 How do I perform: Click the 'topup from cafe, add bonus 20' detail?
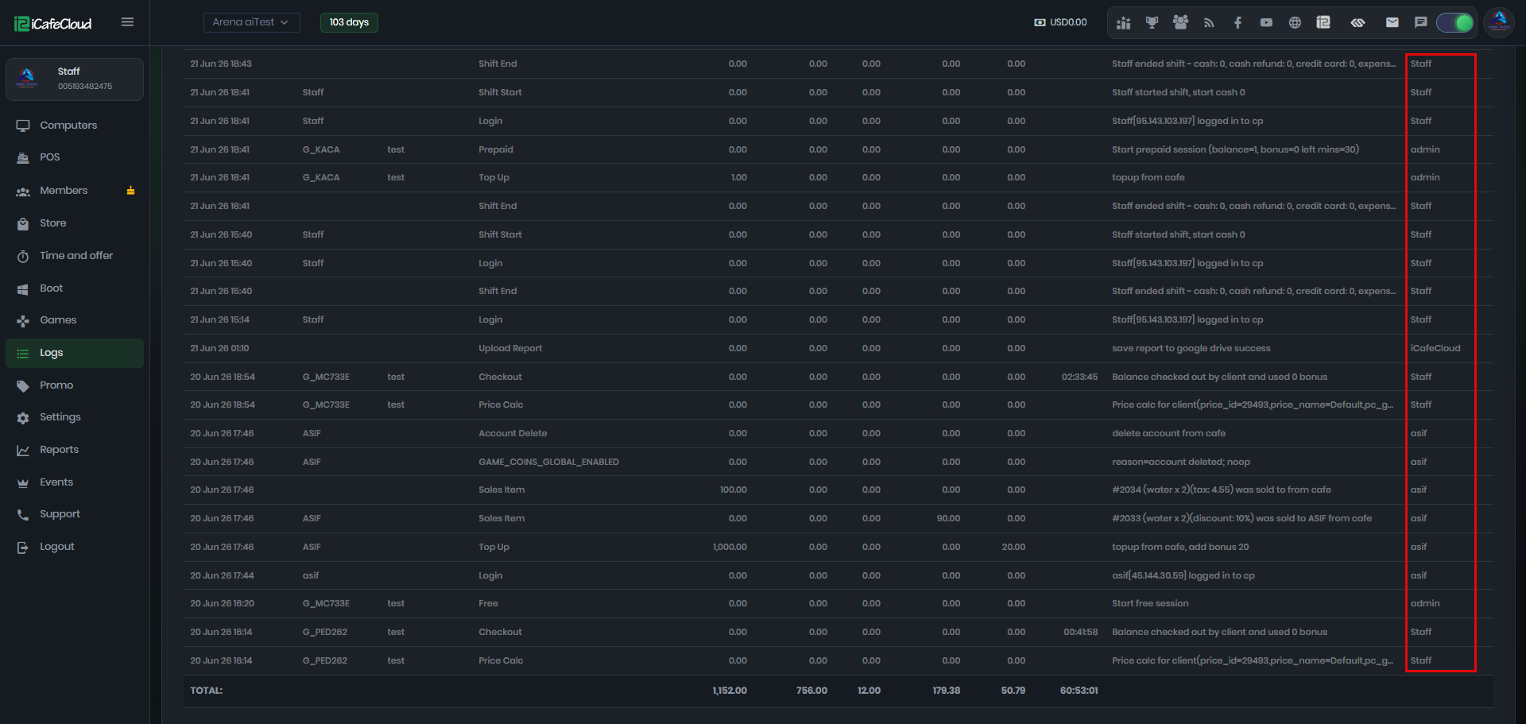(1180, 547)
